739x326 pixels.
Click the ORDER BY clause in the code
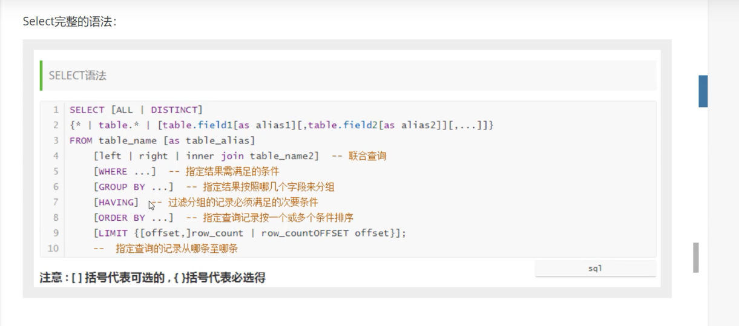point(122,218)
